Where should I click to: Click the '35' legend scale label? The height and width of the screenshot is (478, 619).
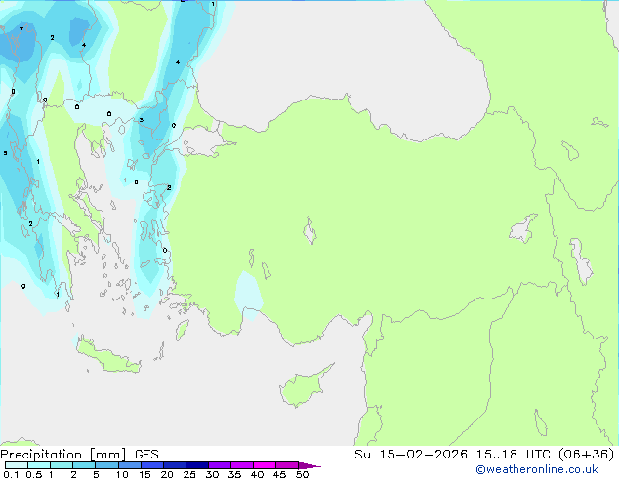(x=235, y=474)
